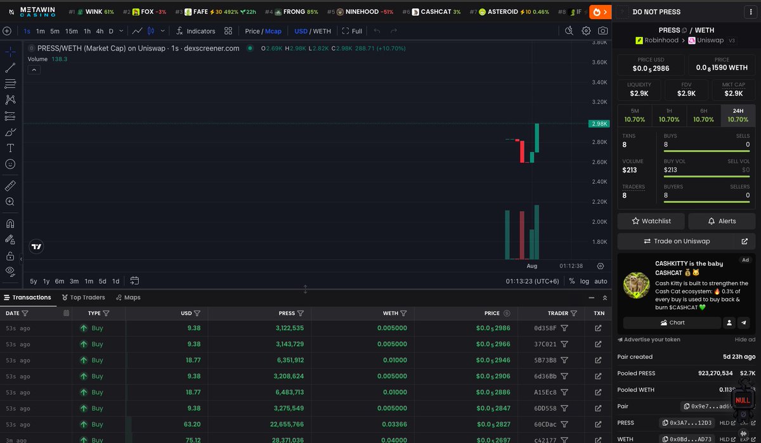
Task: Collapse the chart legend chevron
Action: tap(34, 70)
